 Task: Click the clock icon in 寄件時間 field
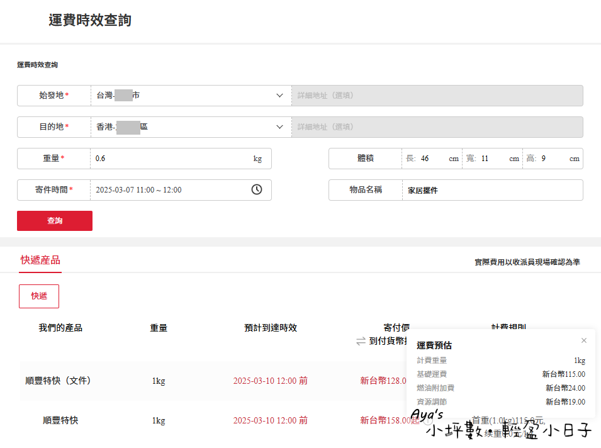[x=257, y=189]
